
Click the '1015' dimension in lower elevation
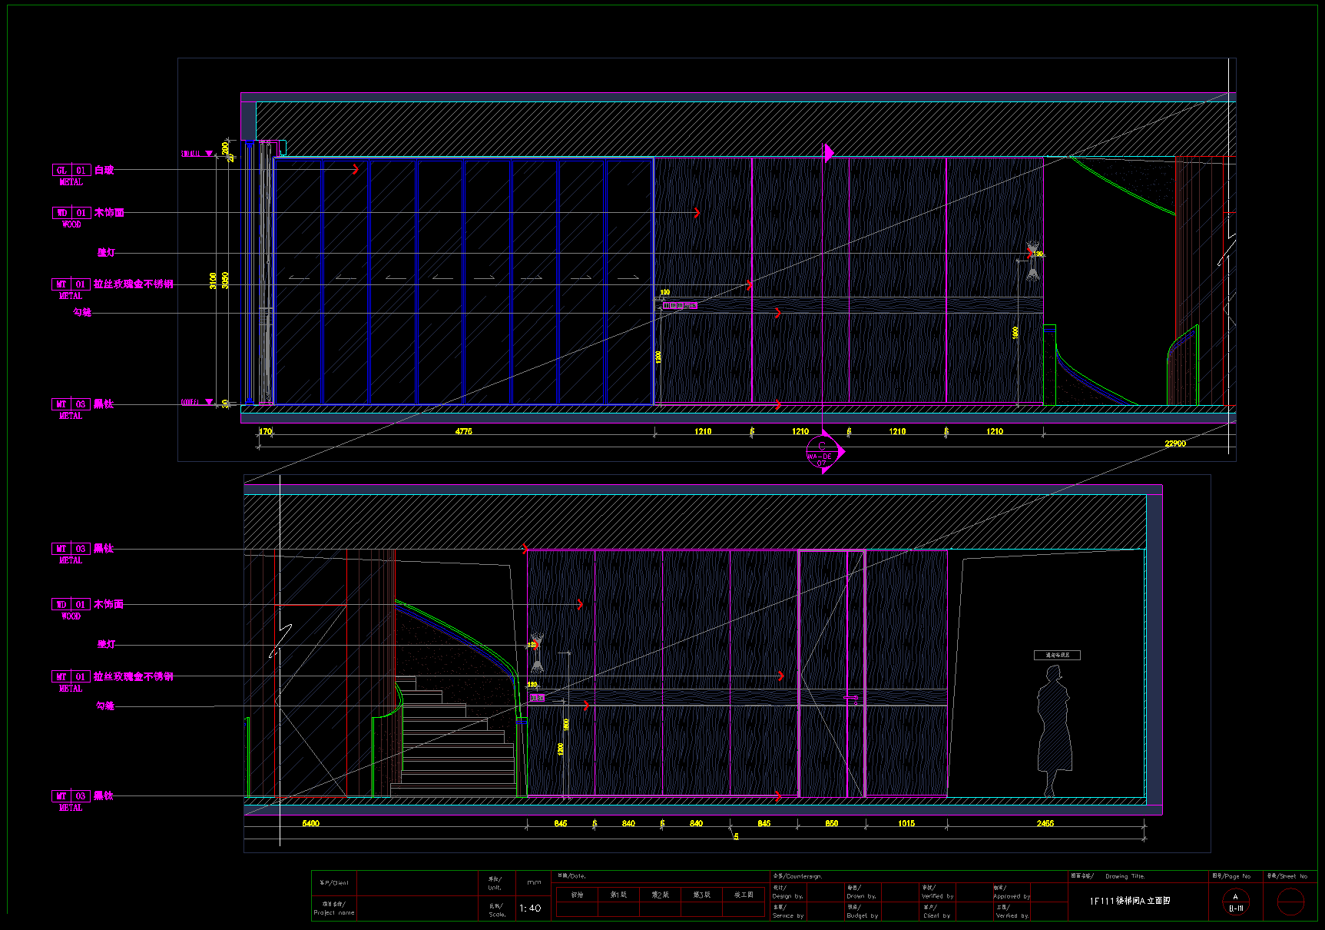(906, 823)
